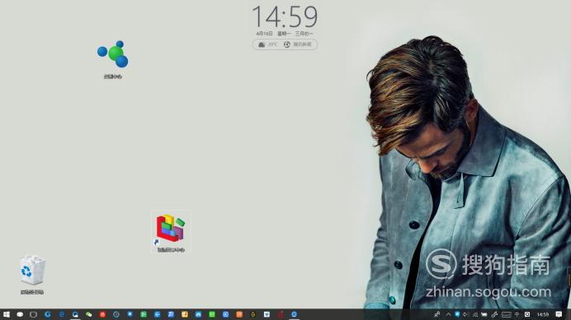Click the large 14:59 desktop clock widget

pos(285,16)
